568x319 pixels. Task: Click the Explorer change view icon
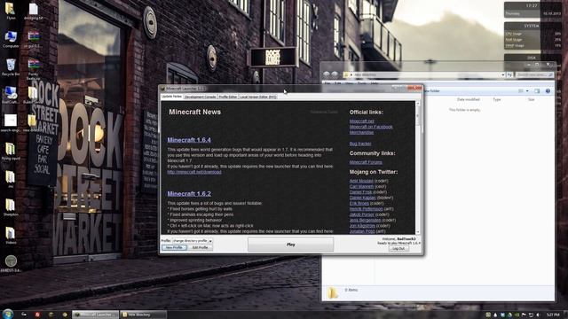(x=521, y=91)
